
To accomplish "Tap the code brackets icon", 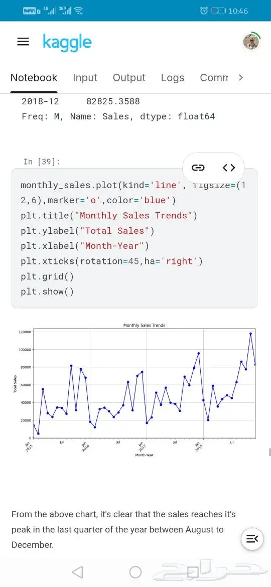I will (229, 168).
